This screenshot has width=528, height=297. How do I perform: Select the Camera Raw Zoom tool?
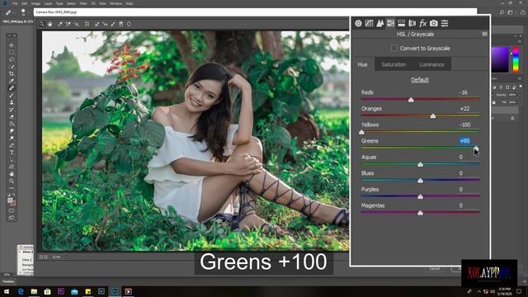42,24
